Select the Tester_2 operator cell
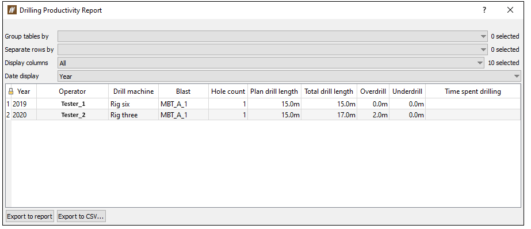Screen dimensions: 531x229 pyautogui.click(x=72, y=115)
